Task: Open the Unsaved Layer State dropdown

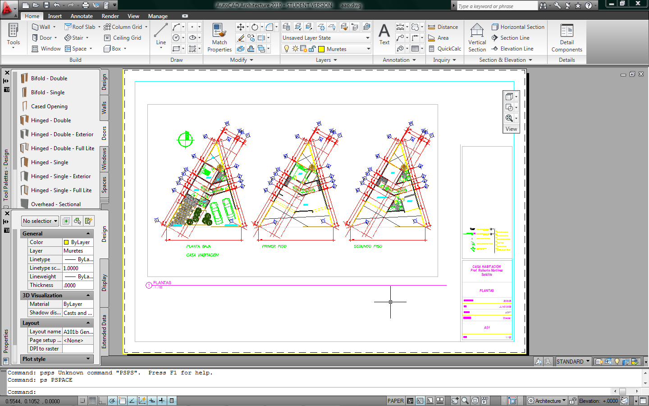Action: click(366, 37)
